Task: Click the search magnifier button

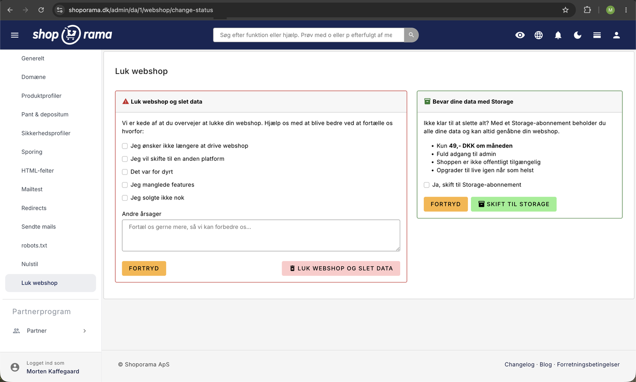Action: pyautogui.click(x=411, y=35)
